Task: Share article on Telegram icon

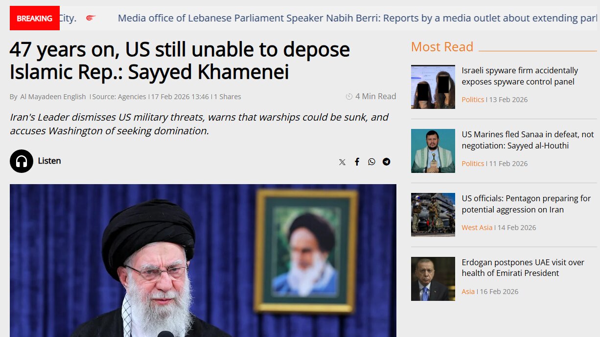Action: point(387,162)
